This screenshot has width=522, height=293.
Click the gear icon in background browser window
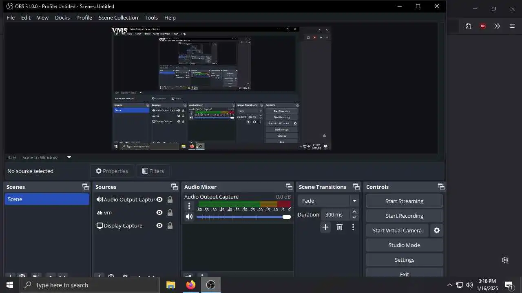click(505, 260)
